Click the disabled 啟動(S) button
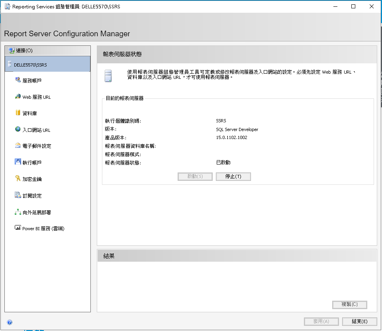The image size is (382, 331). [195, 176]
